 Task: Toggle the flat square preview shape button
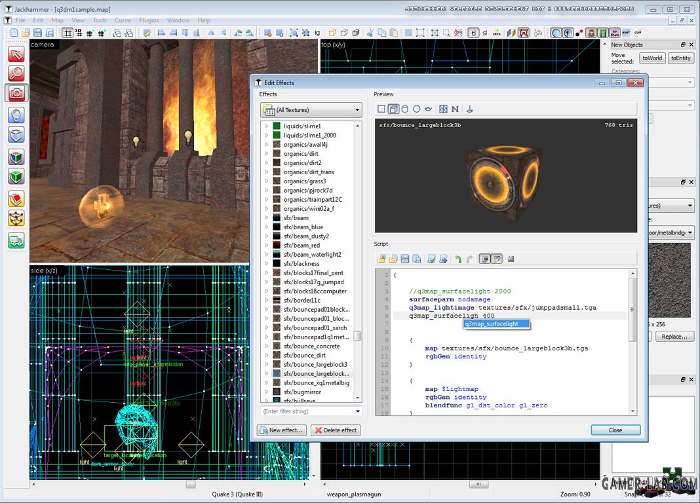click(x=381, y=109)
